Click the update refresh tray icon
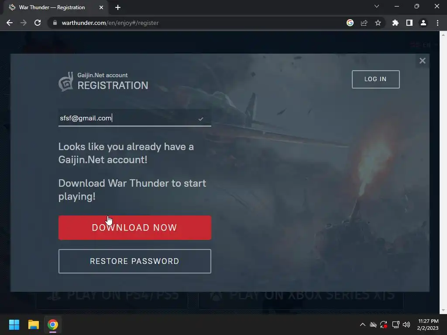Viewport: 447px width, 335px height. tap(384, 325)
